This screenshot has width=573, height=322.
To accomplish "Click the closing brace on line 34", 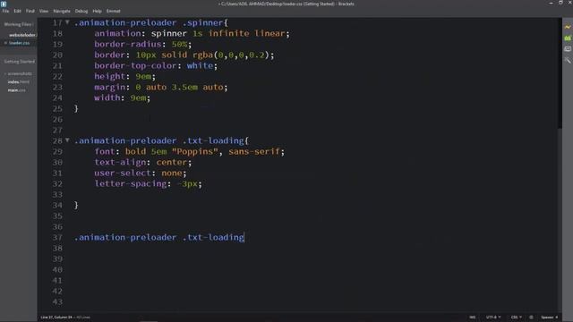I will [76, 205].
